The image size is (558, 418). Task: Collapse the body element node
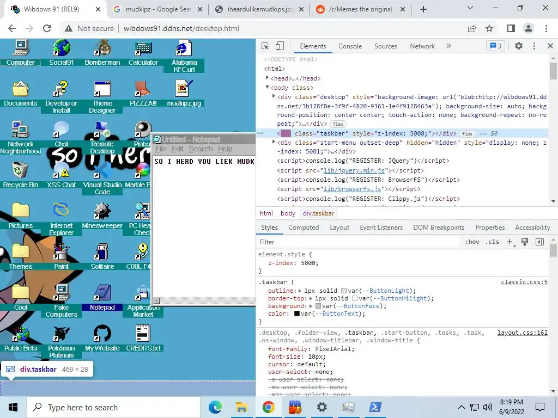[267, 87]
